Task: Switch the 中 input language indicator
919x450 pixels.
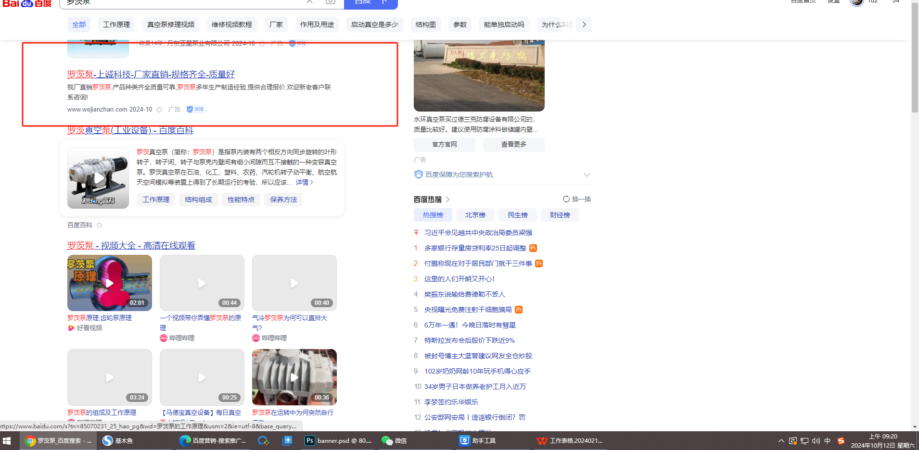Action: (x=828, y=441)
